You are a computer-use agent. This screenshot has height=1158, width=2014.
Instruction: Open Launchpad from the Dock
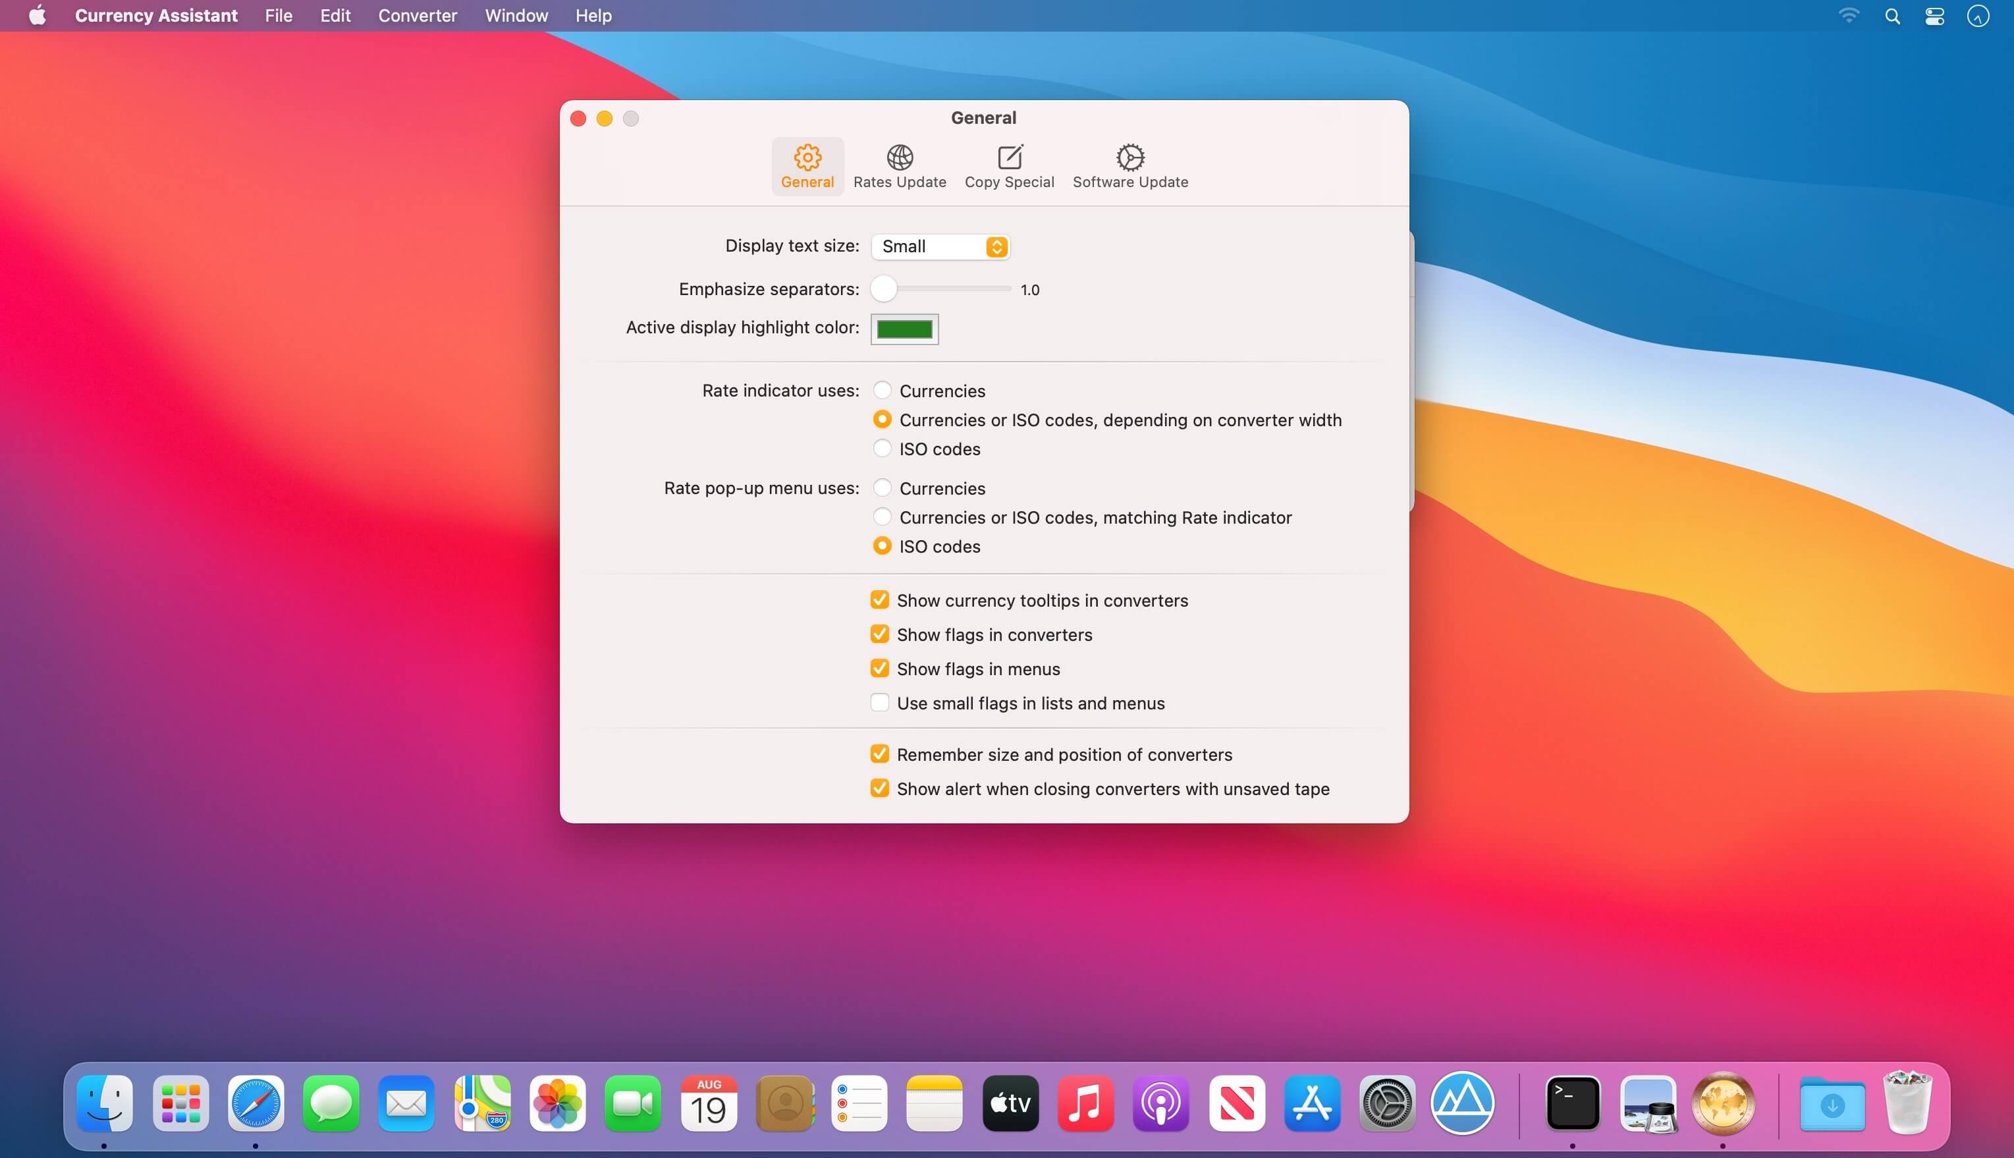(180, 1103)
